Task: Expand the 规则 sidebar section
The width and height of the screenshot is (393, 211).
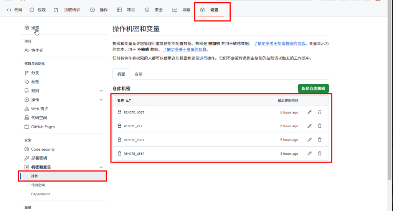Action: (x=101, y=91)
